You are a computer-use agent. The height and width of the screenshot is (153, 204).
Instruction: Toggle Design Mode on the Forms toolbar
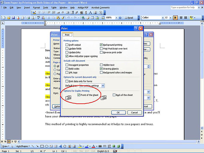coord(34,13)
